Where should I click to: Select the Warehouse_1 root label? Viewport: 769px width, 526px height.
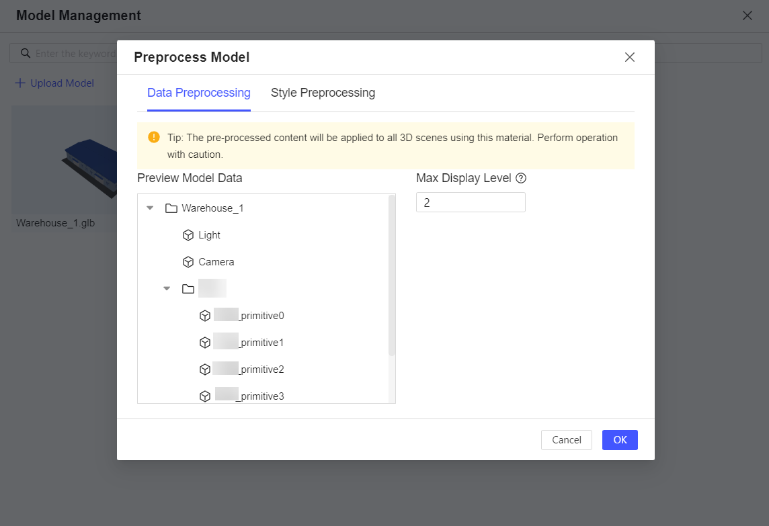(212, 208)
